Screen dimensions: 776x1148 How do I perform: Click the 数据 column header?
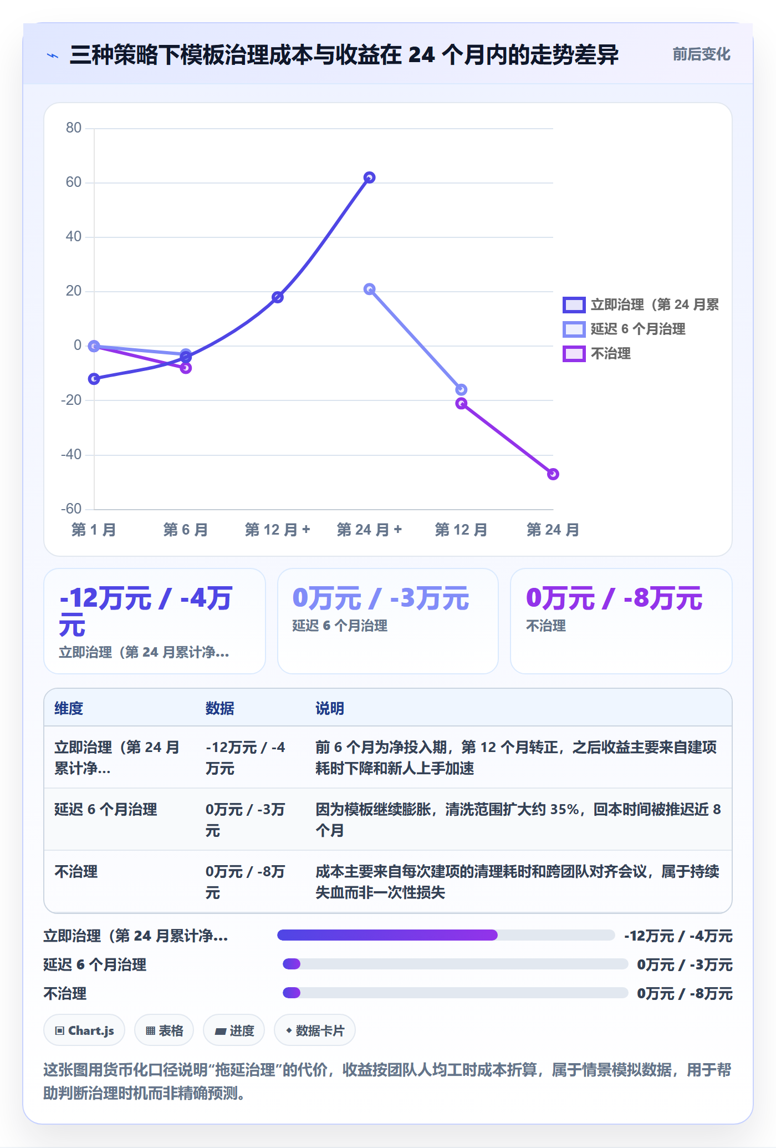[220, 709]
